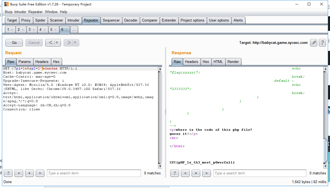Click the disabled Cancel button
This screenshot has height=188, width=330.
34,43
